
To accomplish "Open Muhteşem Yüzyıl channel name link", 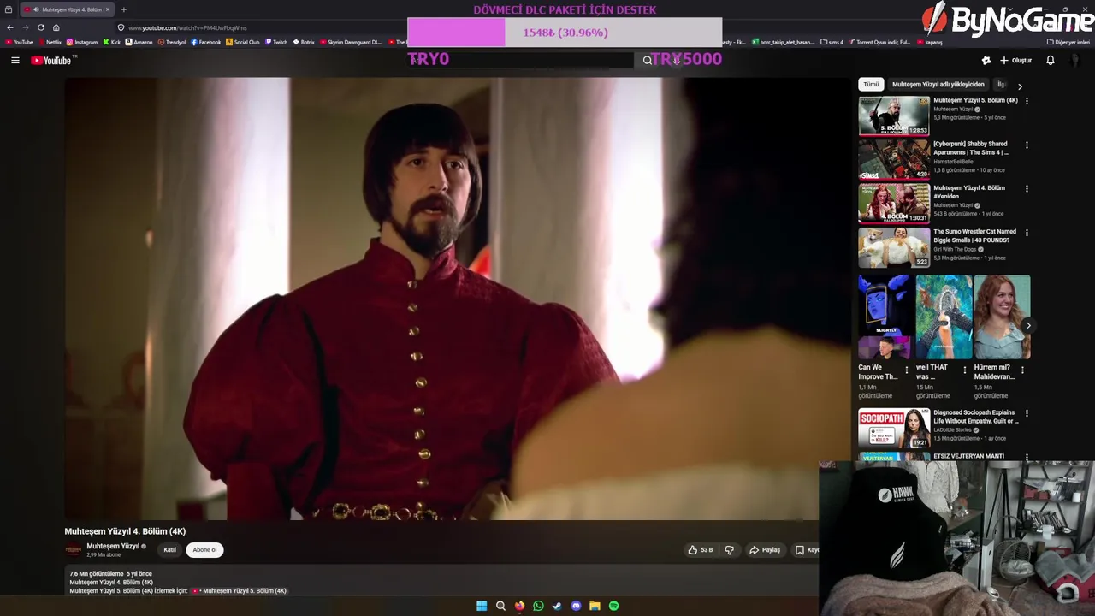I will (x=112, y=546).
